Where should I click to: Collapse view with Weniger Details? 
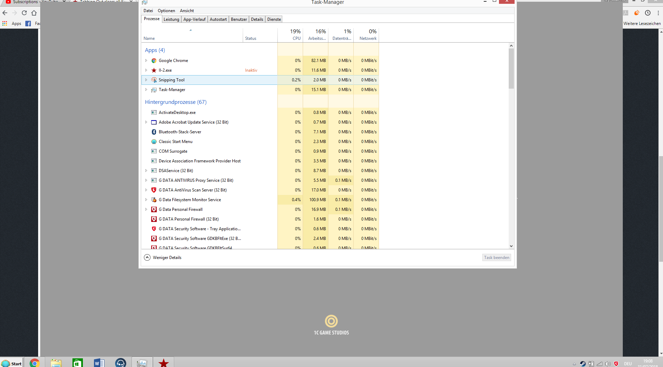pos(163,258)
